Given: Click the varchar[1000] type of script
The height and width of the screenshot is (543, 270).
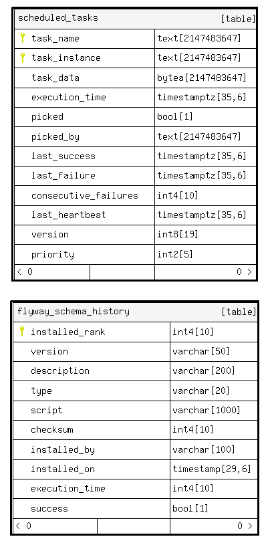Looking at the screenshot, I should coord(207,410).
